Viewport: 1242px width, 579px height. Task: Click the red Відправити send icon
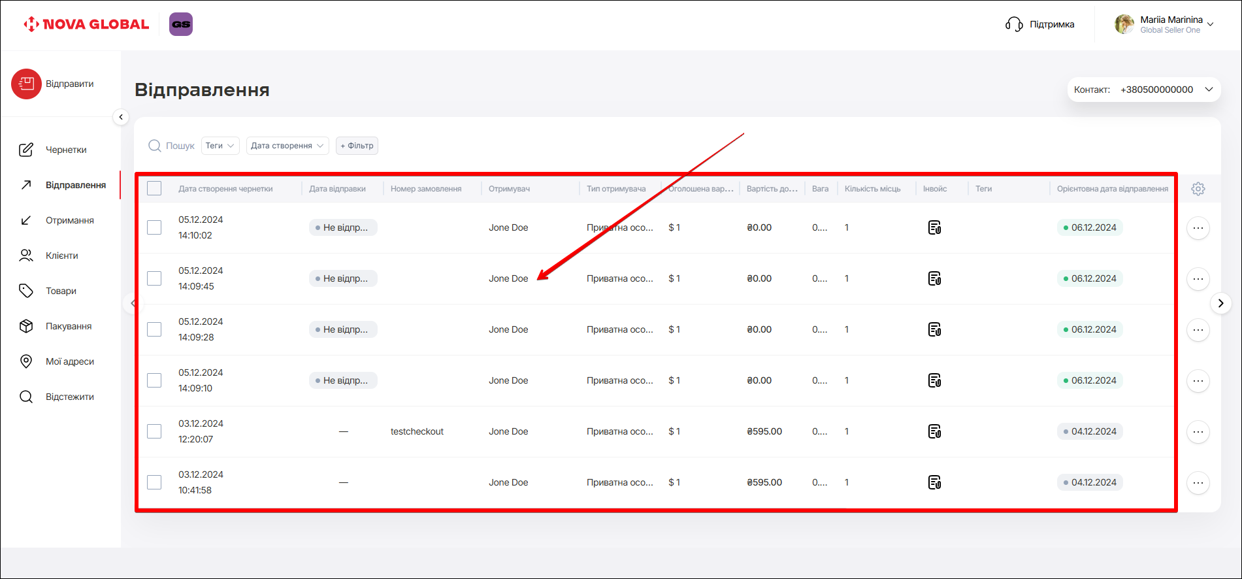tap(26, 84)
